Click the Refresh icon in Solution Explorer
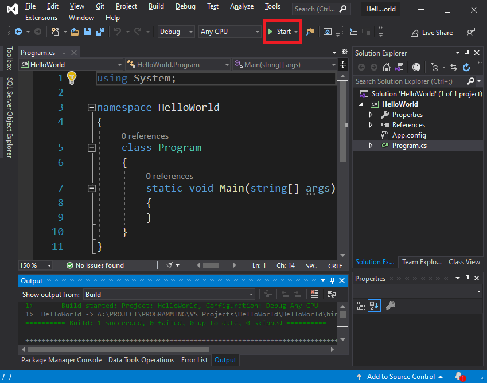487x383 pixels. point(466,67)
